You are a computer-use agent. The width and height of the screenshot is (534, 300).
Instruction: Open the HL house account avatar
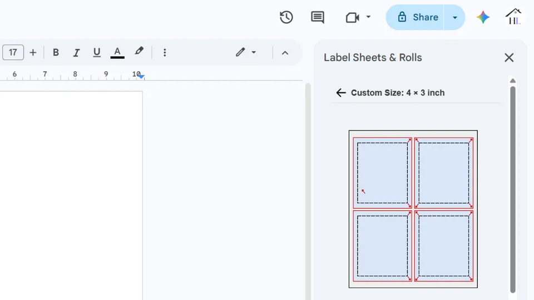(513, 17)
